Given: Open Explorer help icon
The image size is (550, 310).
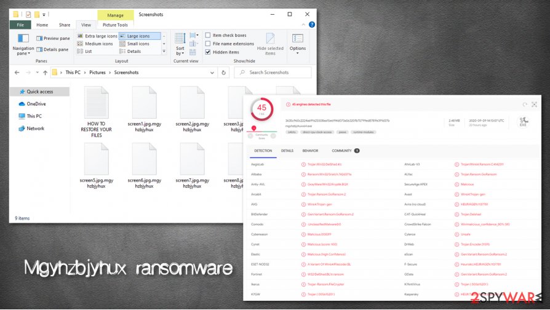Looking at the screenshot, I should [311, 25].
